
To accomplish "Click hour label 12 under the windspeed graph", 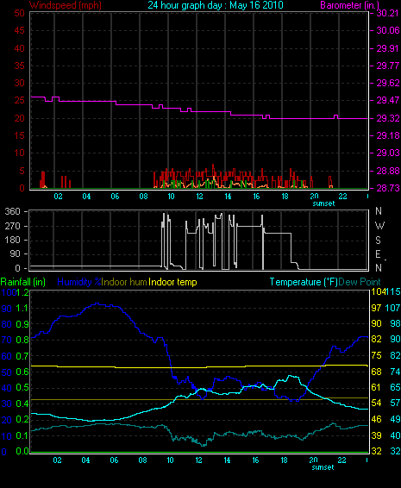I will [x=199, y=197].
